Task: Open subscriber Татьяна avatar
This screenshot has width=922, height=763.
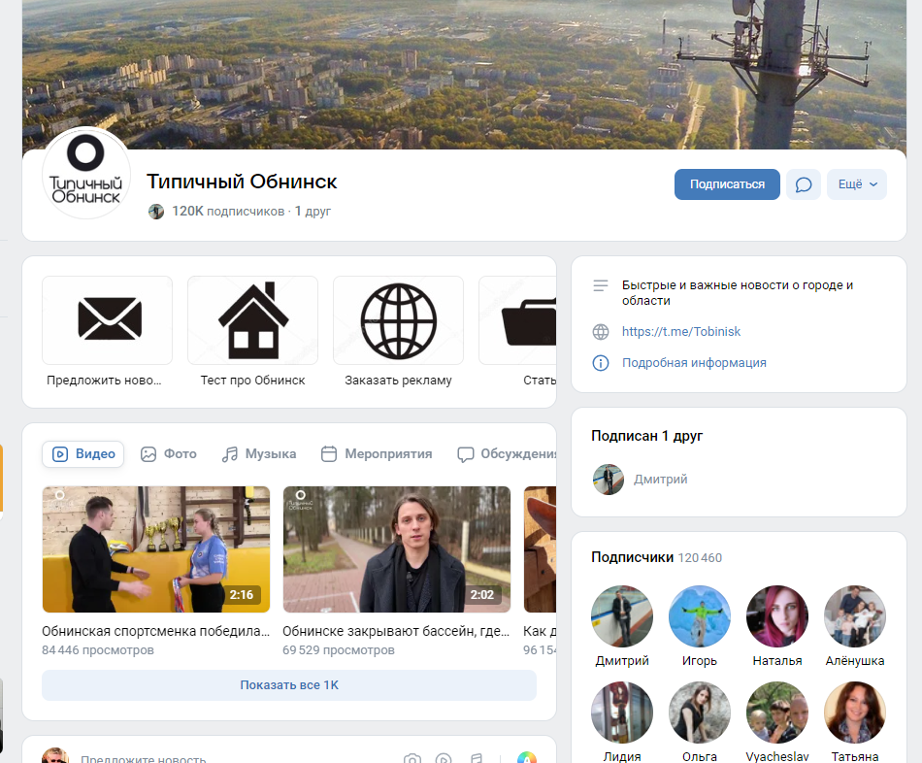Action: [854, 713]
